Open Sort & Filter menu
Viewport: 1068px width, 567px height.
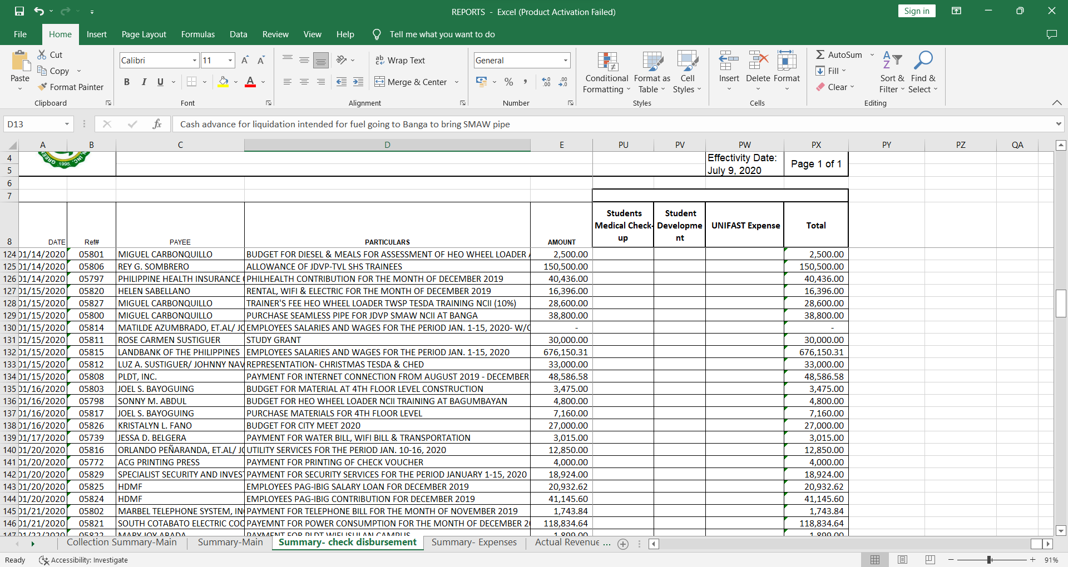coord(892,73)
